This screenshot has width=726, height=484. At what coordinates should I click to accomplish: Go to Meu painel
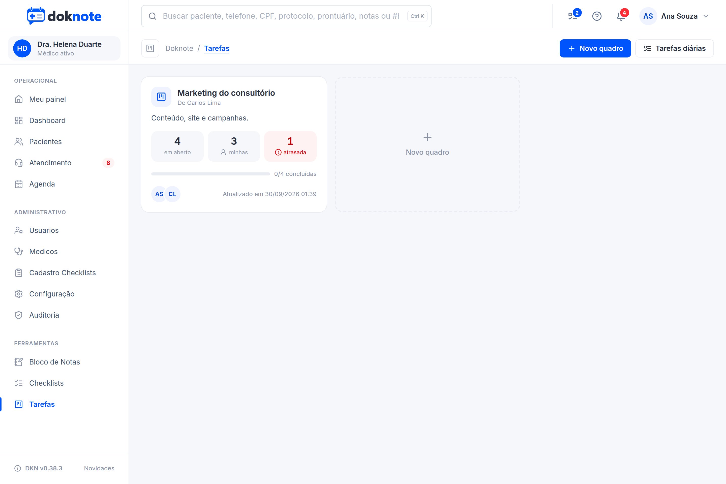64,99
